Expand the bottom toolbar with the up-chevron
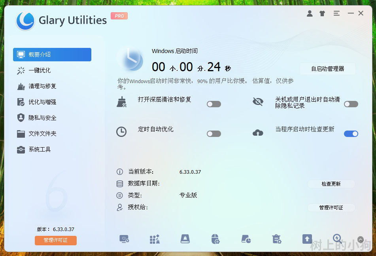The height and width of the screenshot is (256, 376). [x=360, y=239]
